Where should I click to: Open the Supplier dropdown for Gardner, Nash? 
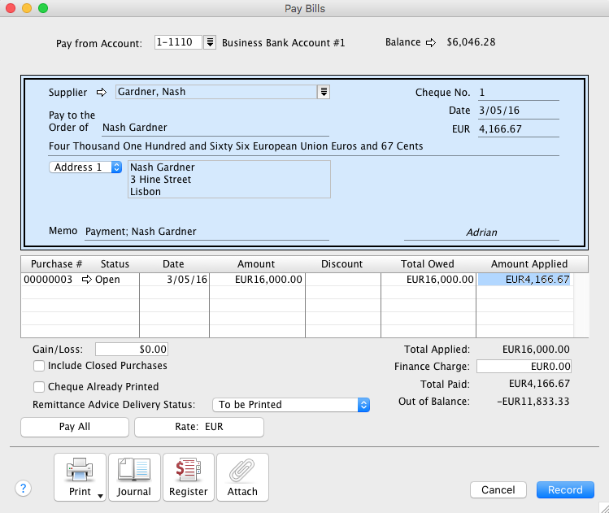[x=324, y=92]
